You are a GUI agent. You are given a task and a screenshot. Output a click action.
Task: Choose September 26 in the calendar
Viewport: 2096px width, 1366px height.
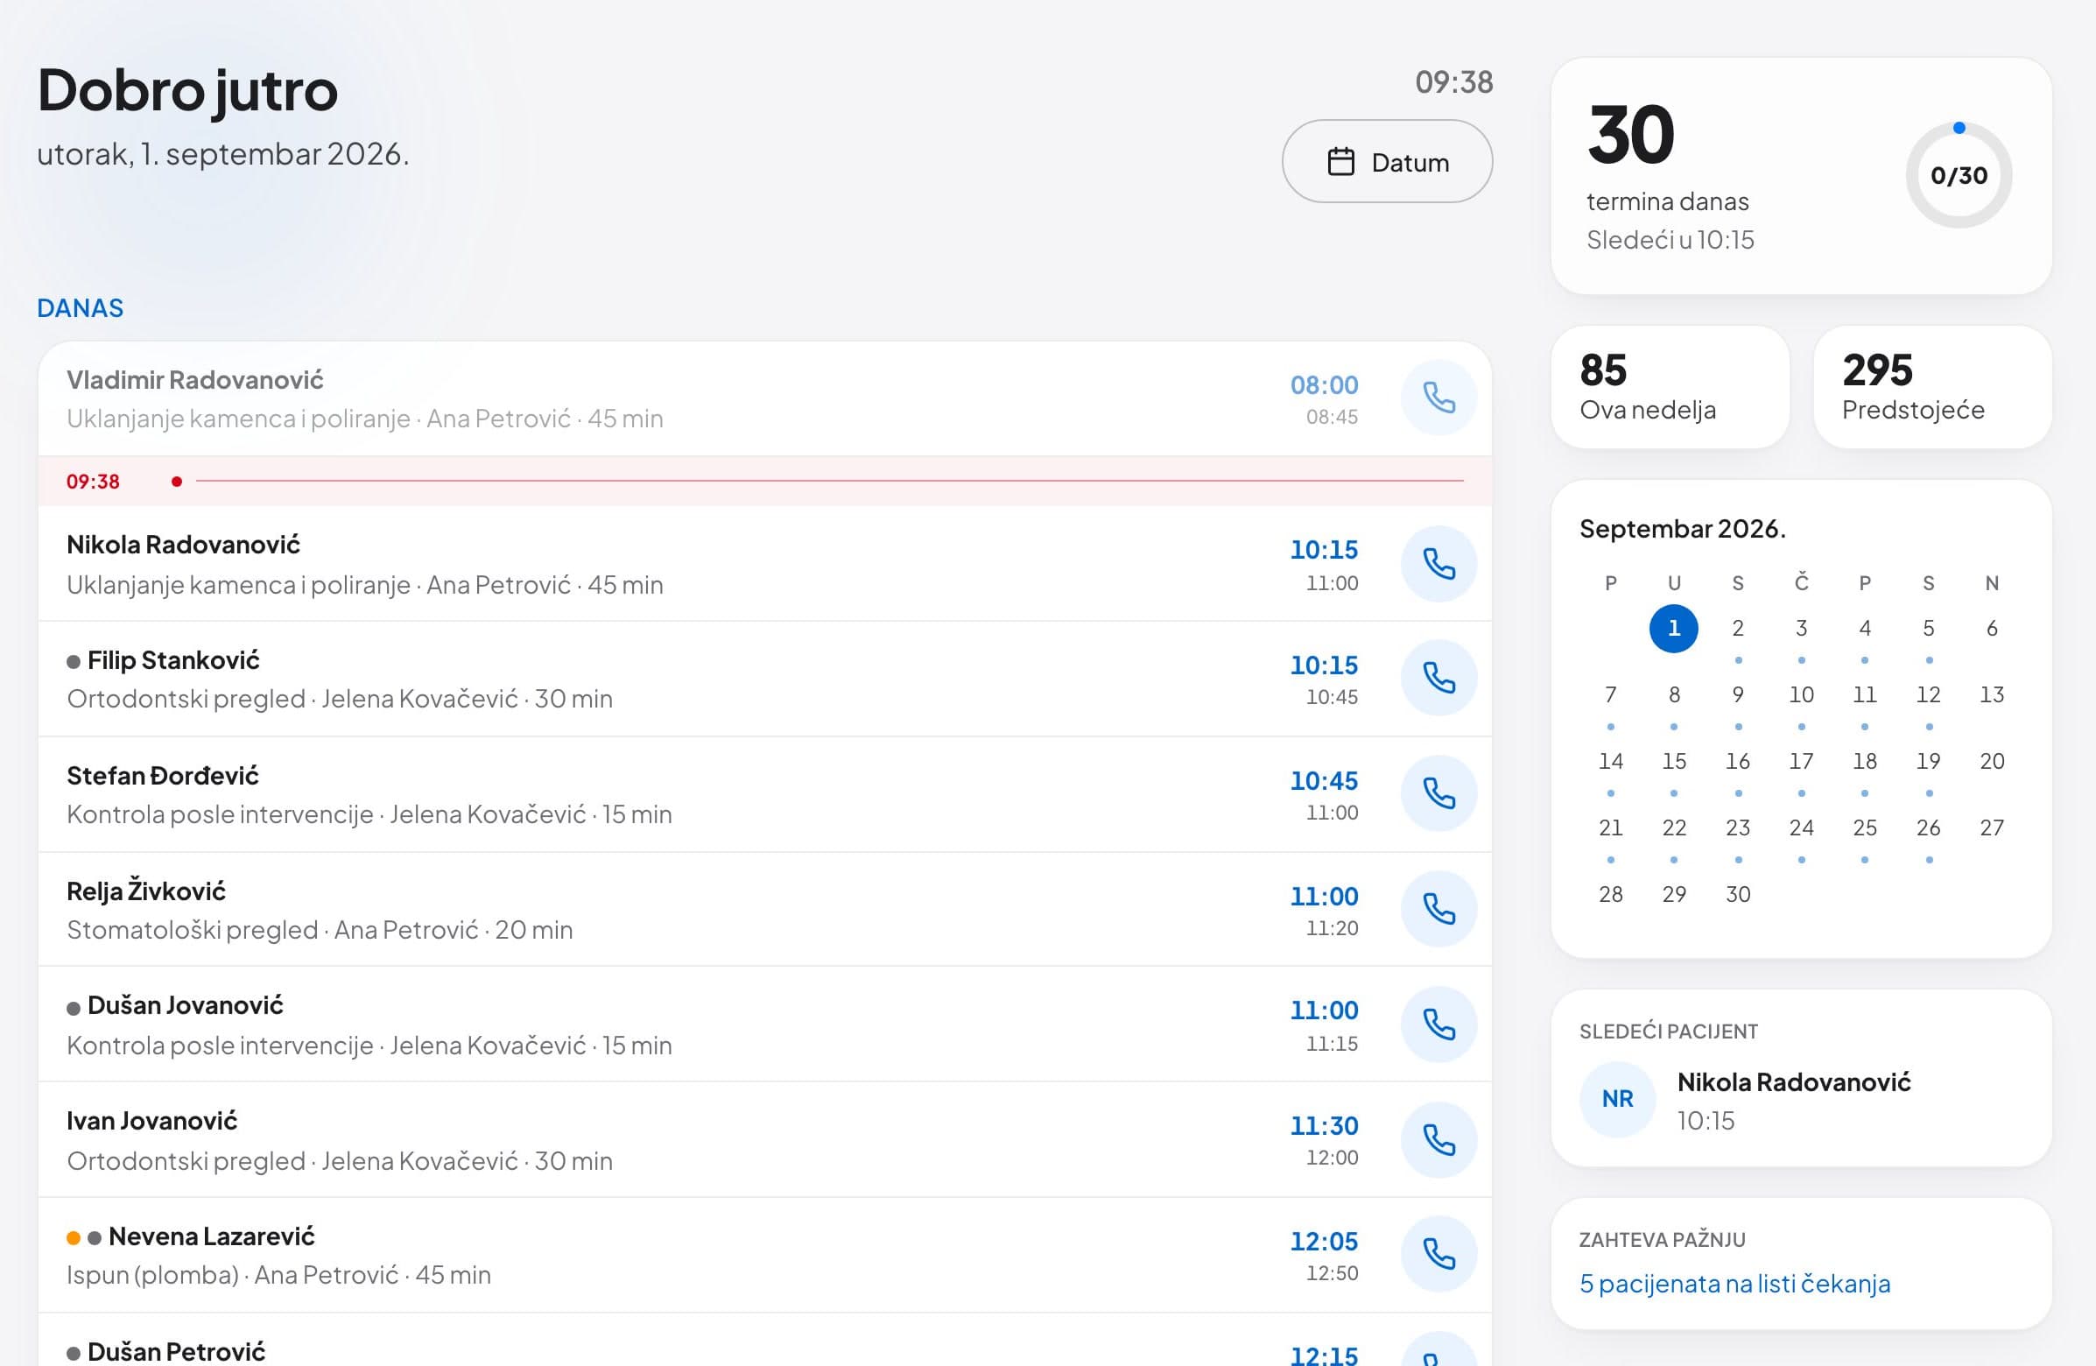coord(1928,827)
